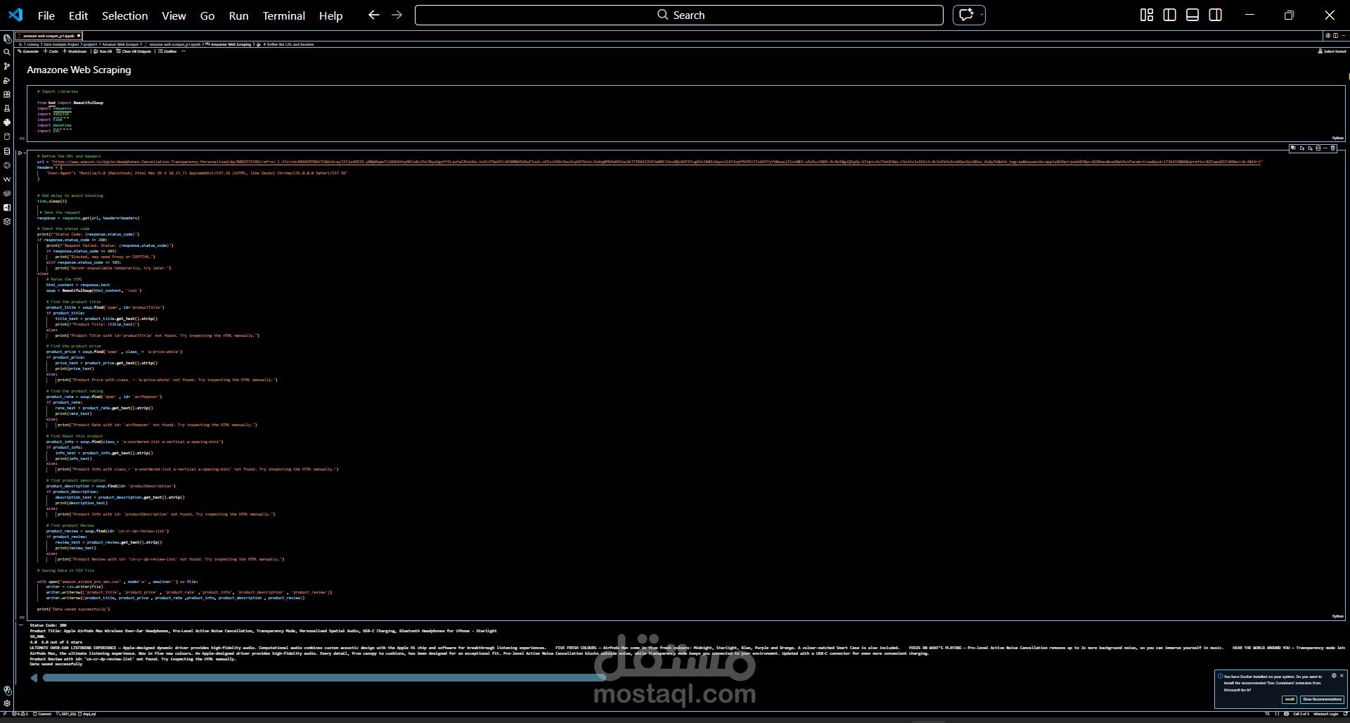
Task: Open the Run and Debug view
Action: click(7, 80)
